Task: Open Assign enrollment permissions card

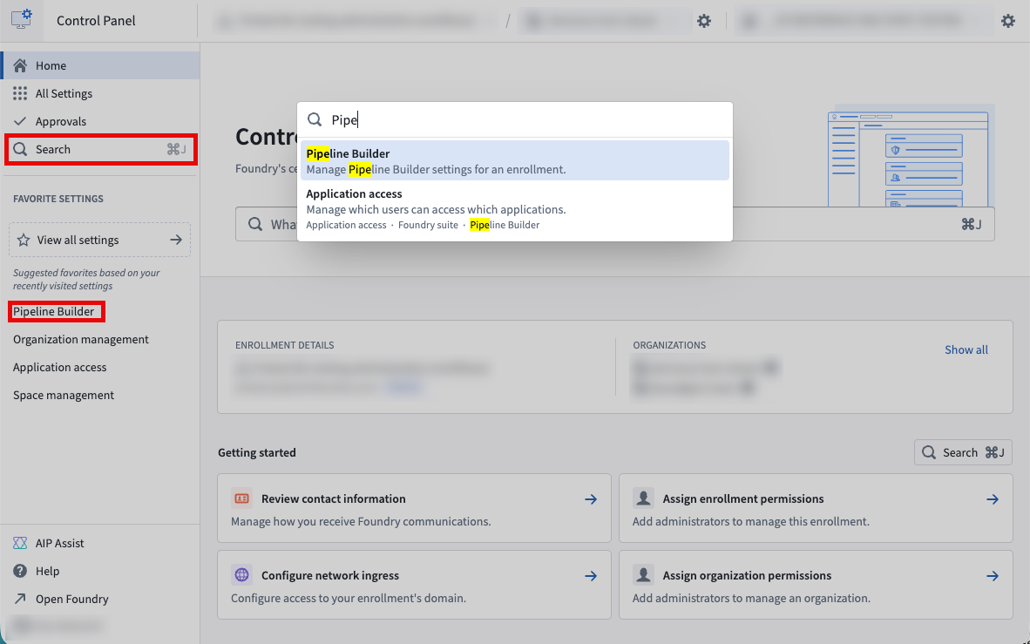Action: coord(816,509)
